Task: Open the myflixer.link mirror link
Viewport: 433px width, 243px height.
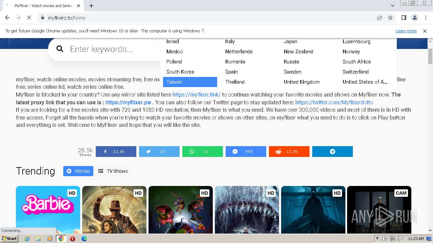Action: pyautogui.click(x=197, y=95)
